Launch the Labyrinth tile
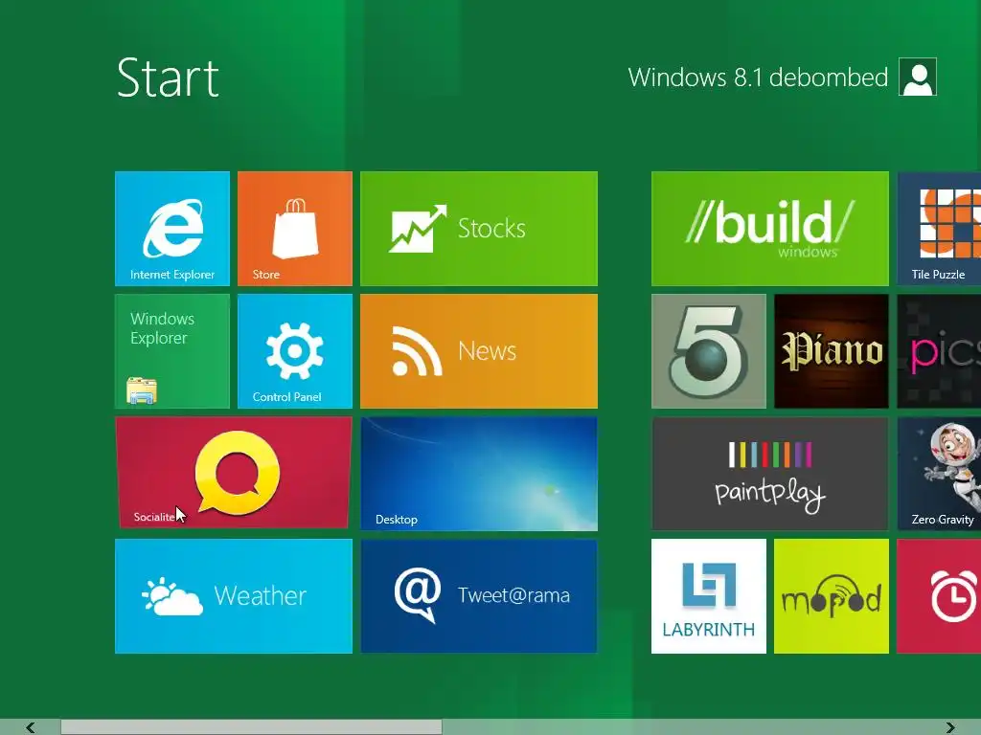 708,596
